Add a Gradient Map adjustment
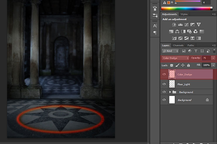Viewport: 217px width, 144px height. (x=199, y=38)
